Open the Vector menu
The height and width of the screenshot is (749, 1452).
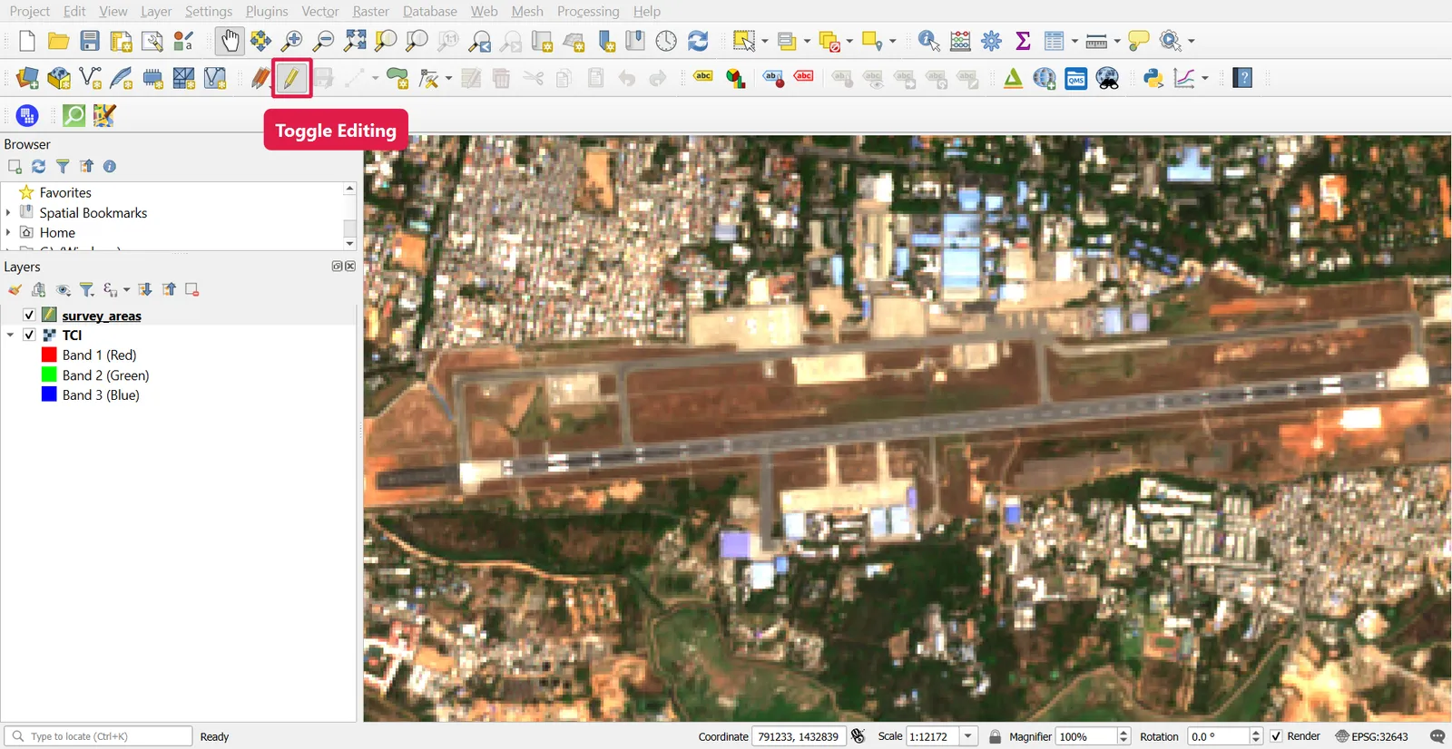click(319, 11)
